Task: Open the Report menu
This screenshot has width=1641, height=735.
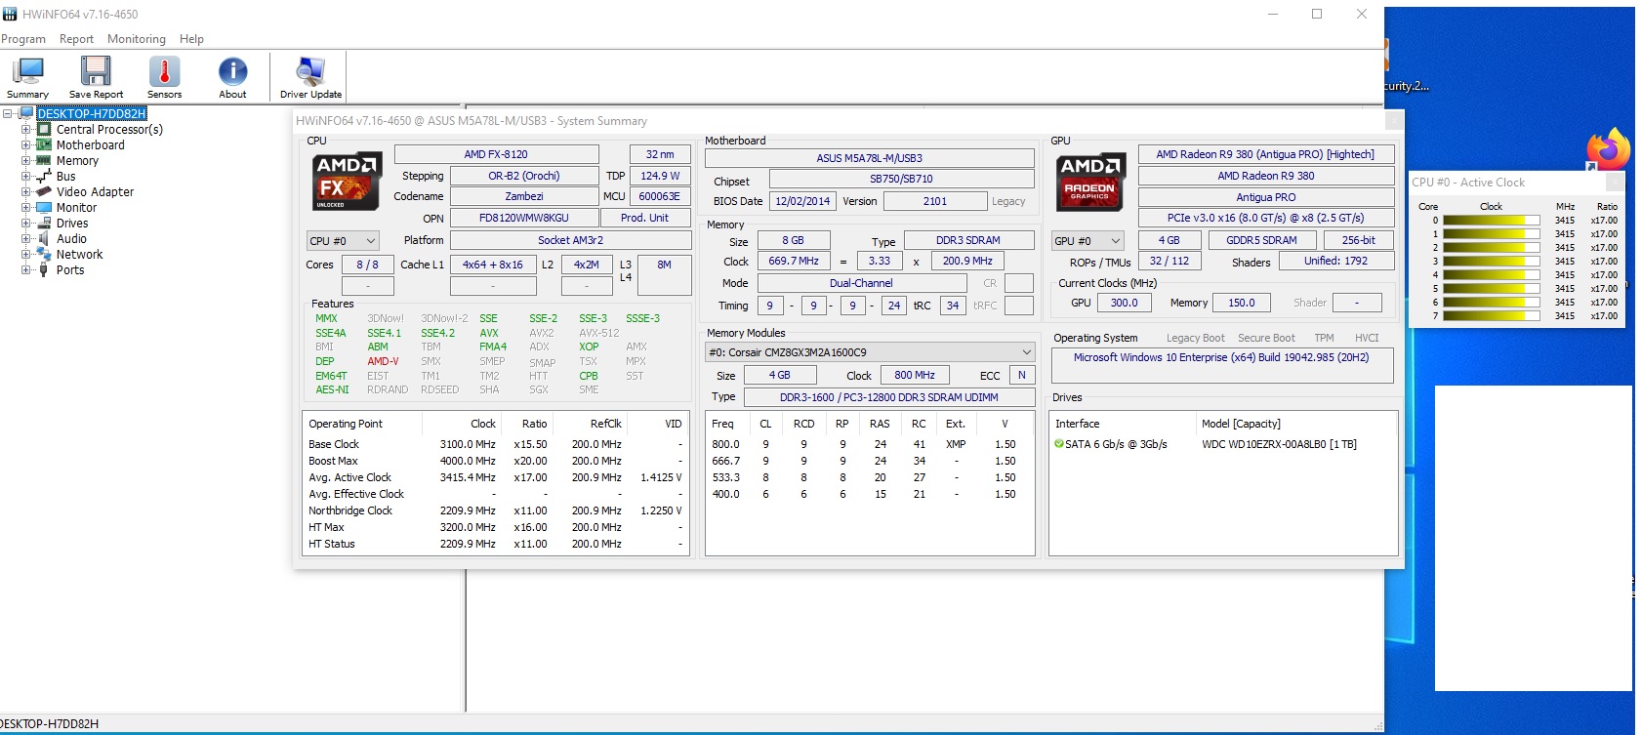Action: 76,39
